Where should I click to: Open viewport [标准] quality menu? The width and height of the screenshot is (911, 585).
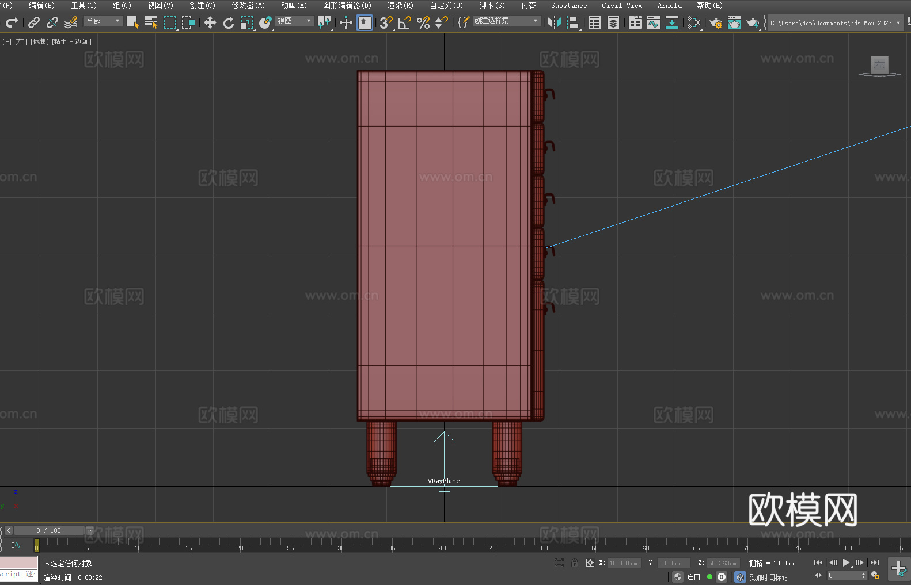coord(39,41)
